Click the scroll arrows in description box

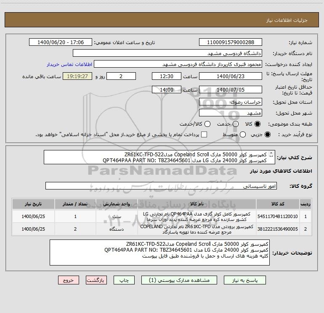click(x=271, y=155)
